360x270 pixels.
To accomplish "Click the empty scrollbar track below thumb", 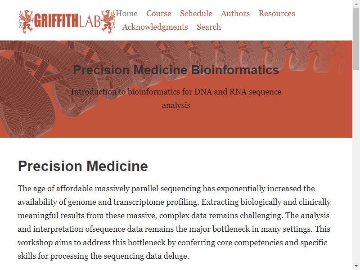I will pos(356,166).
